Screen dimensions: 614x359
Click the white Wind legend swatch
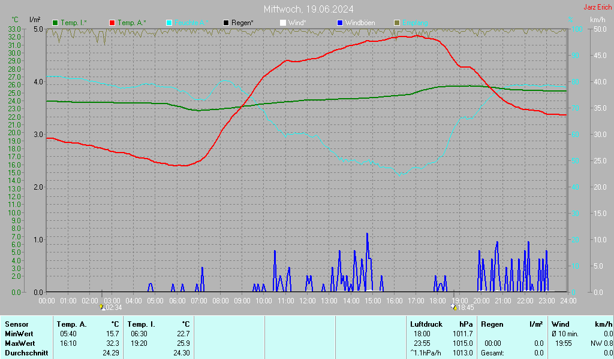[x=283, y=23]
